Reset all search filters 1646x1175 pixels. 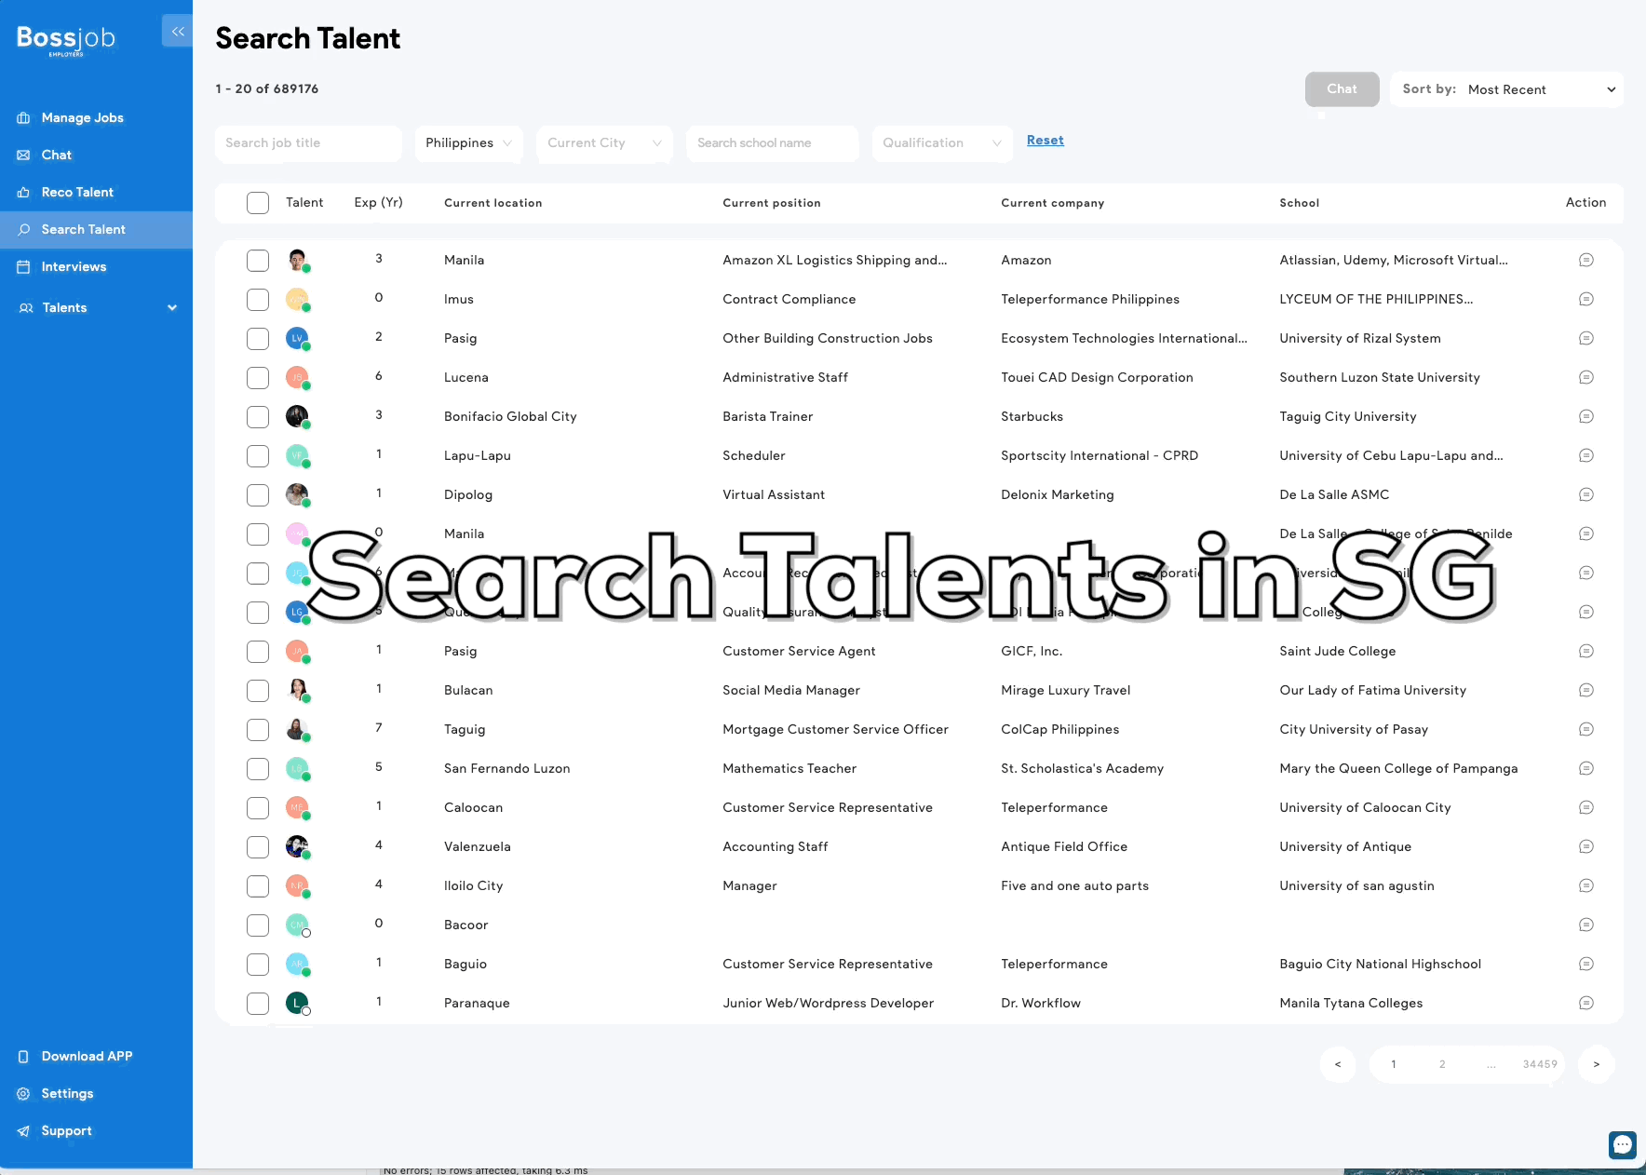pyautogui.click(x=1045, y=141)
